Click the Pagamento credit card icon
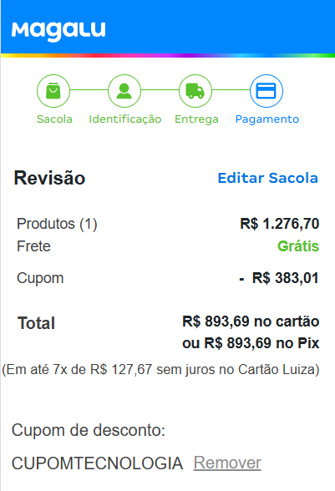335x491 pixels. pyautogui.click(x=266, y=91)
